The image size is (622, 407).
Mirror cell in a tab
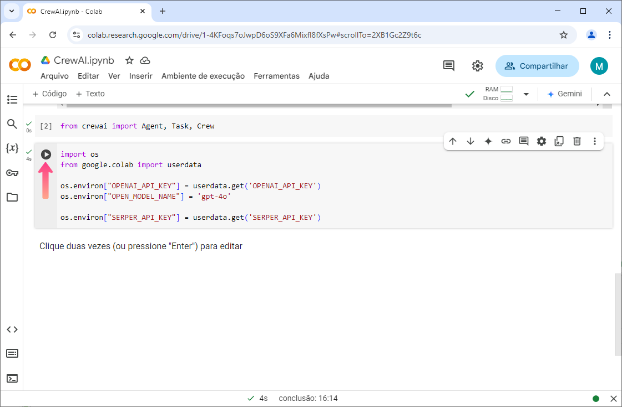click(559, 141)
